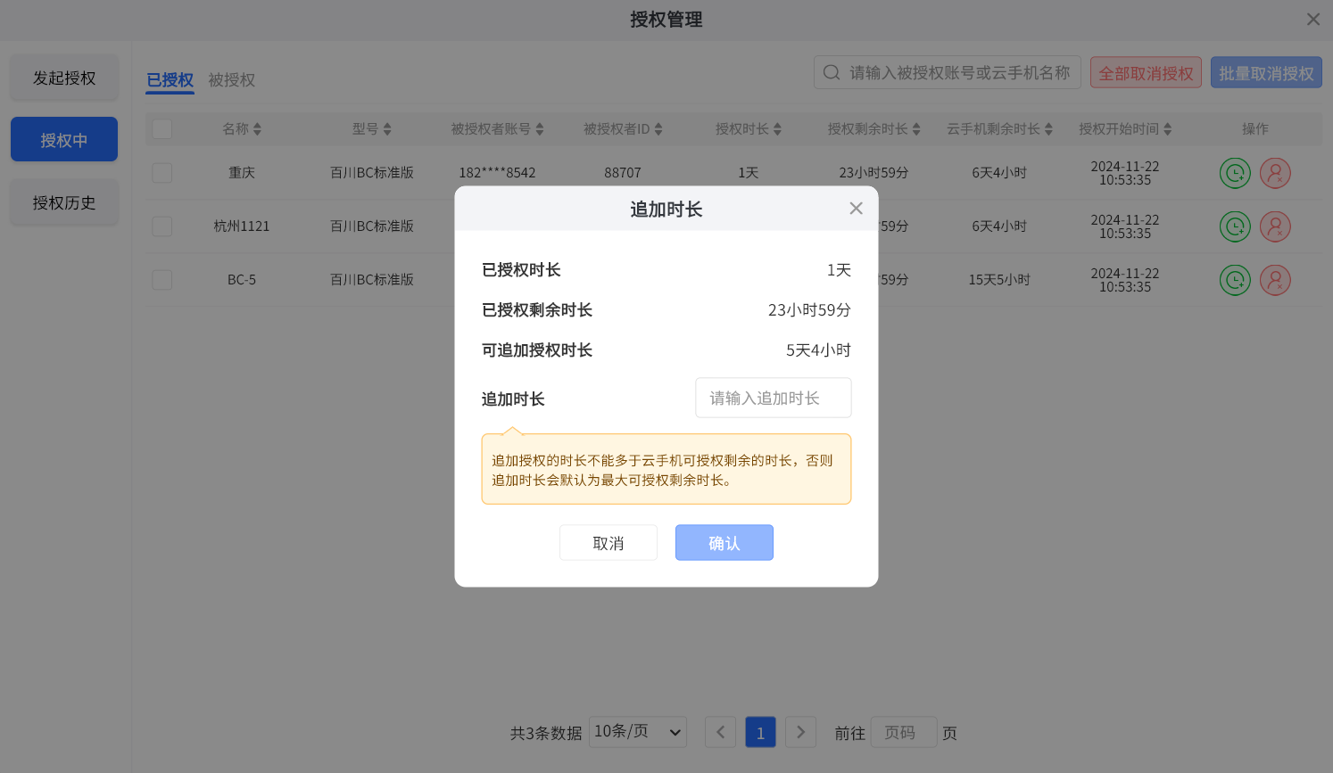Click the add-time clock icon for 杭州1121
Image resolution: width=1333 pixels, height=773 pixels.
click(1235, 226)
